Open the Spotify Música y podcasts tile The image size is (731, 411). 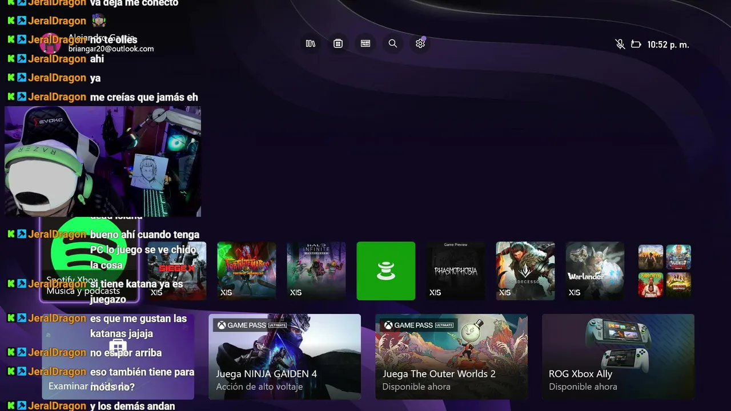90,260
